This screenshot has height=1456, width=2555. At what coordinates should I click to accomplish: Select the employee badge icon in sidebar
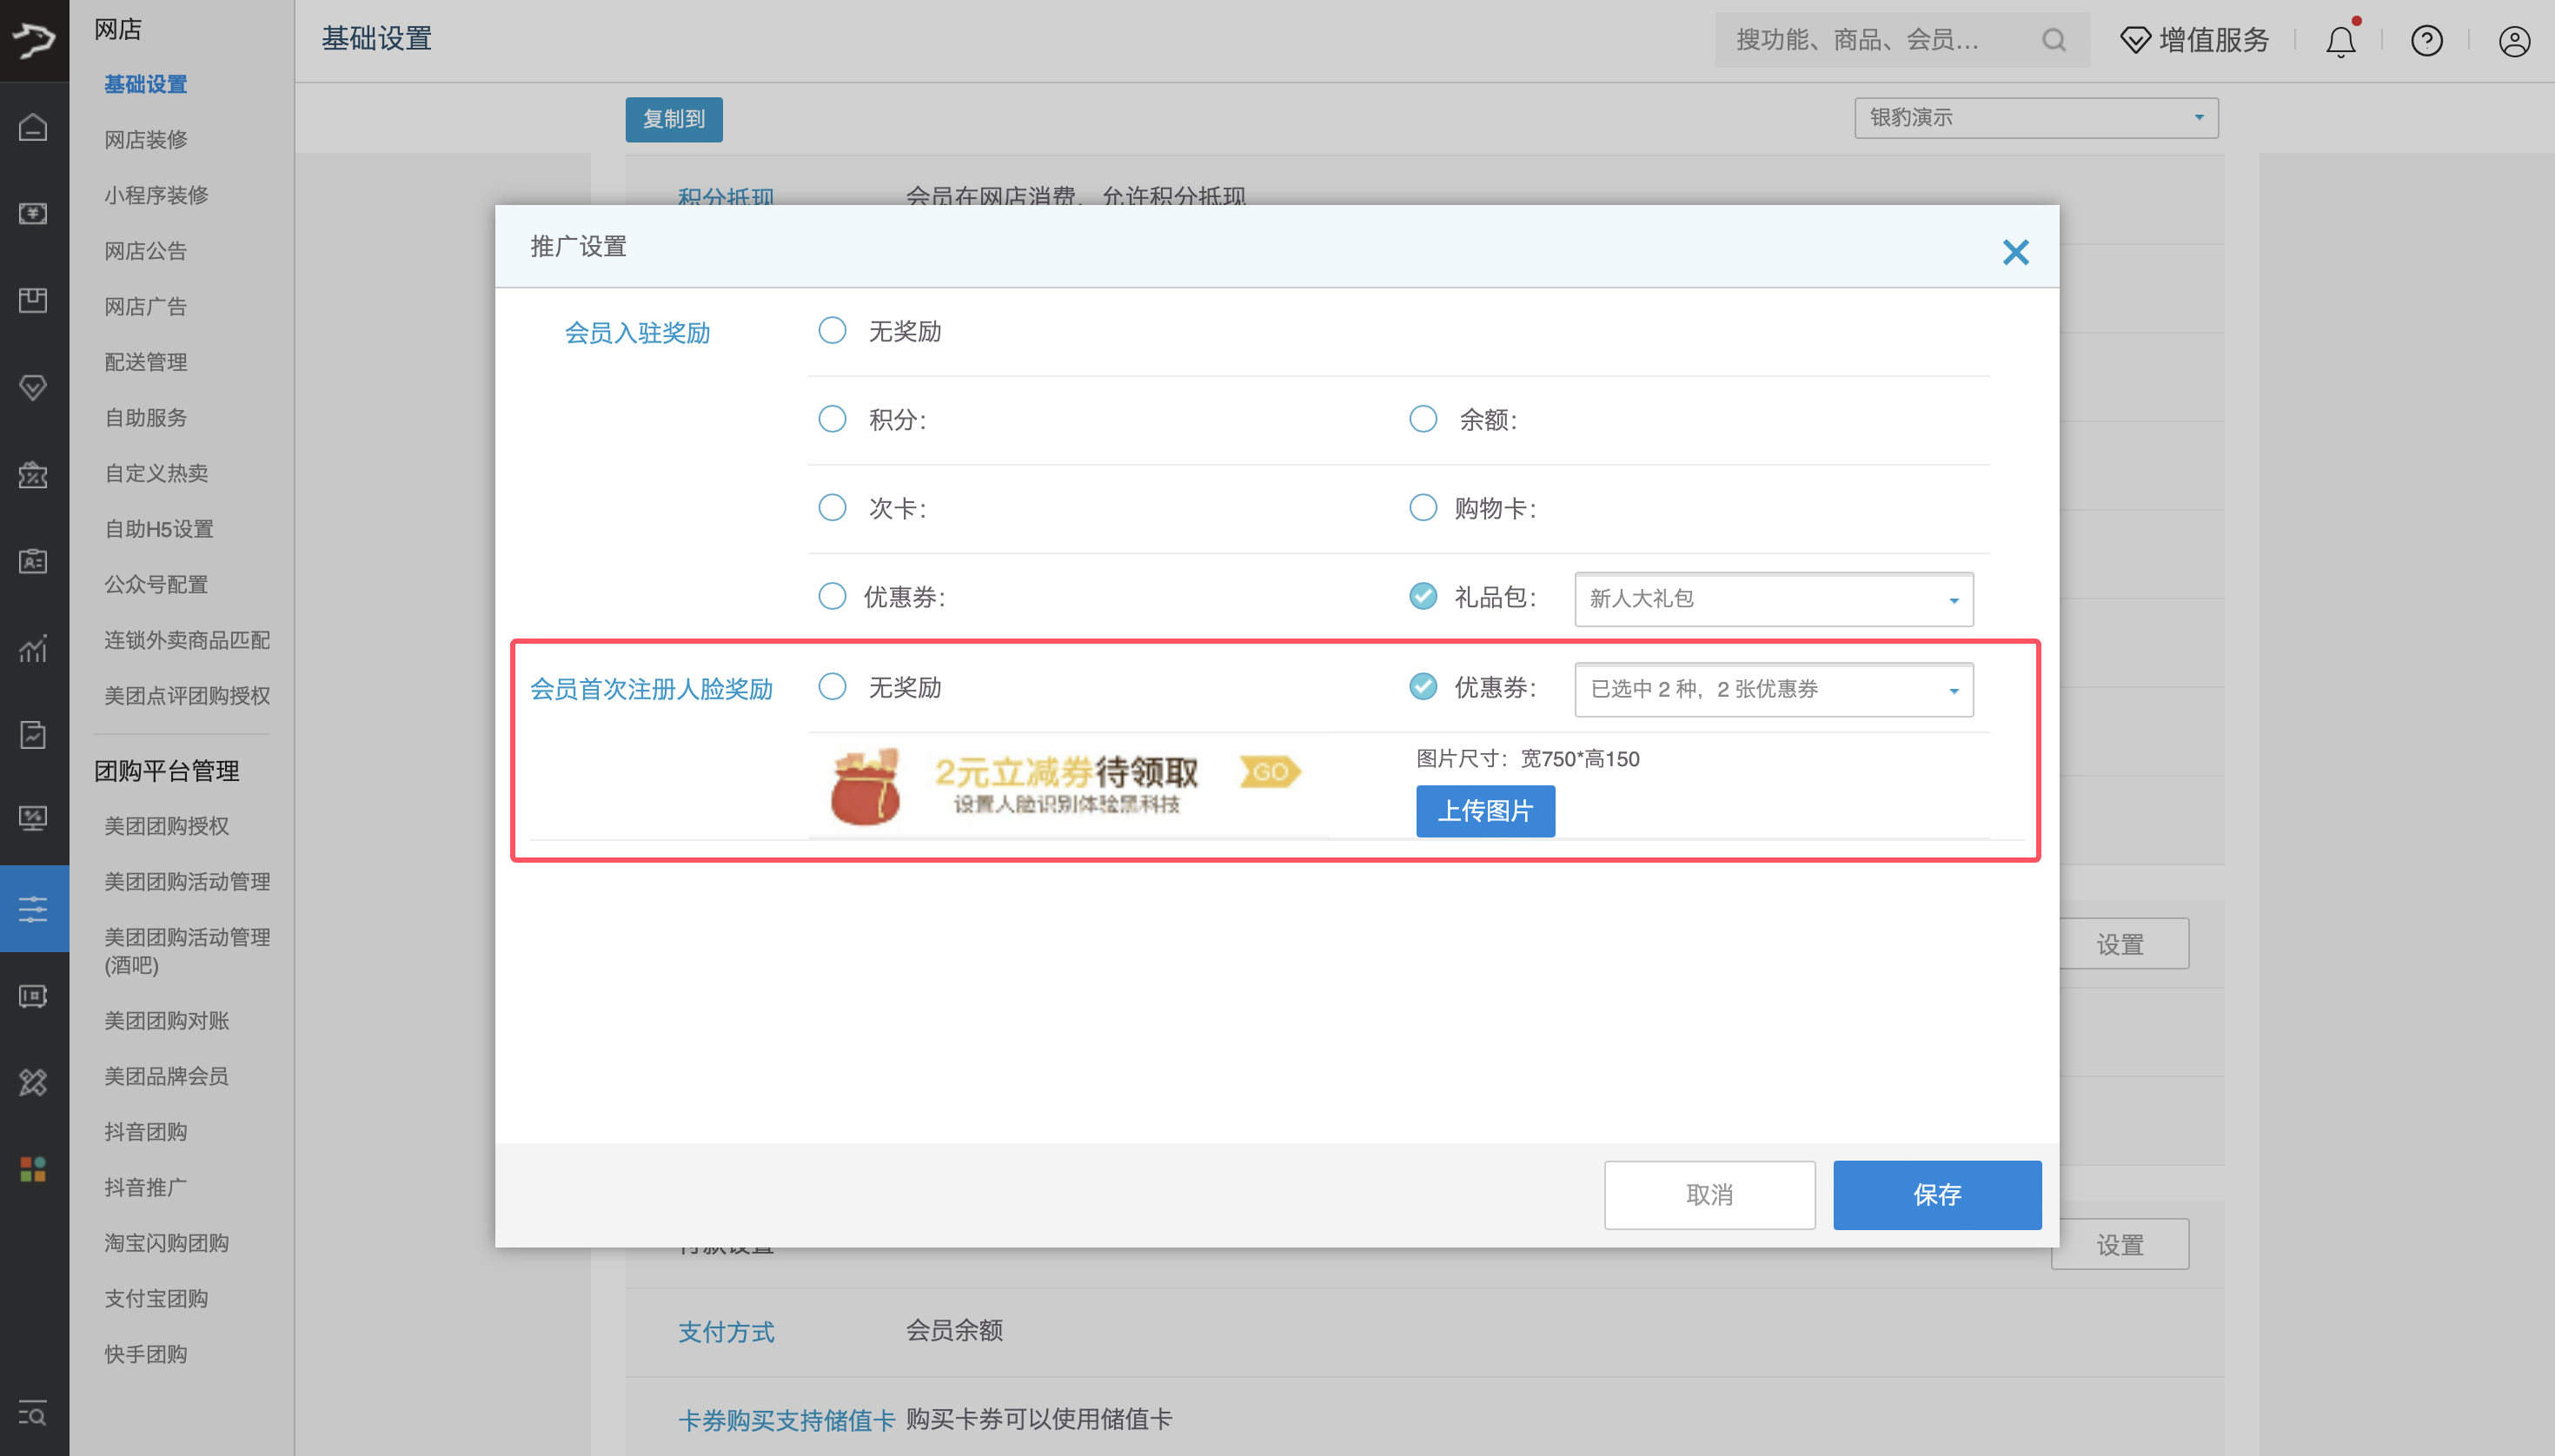coord(33,561)
